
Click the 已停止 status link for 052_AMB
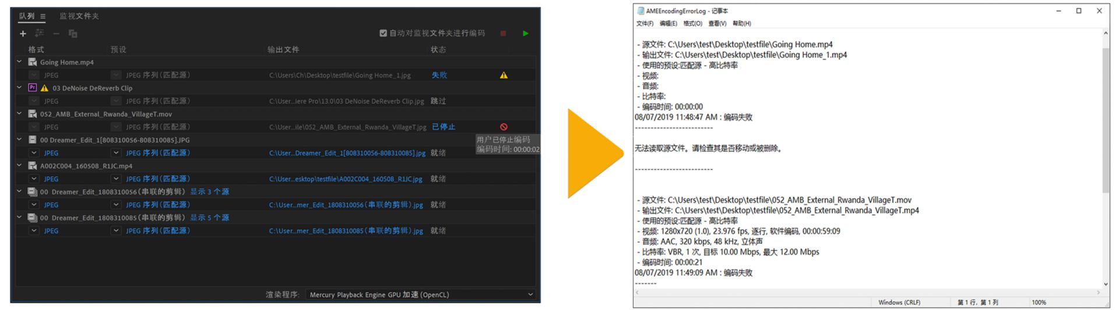[443, 127]
